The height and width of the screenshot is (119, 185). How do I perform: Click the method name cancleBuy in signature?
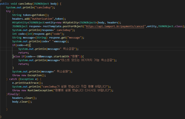point(25,4)
